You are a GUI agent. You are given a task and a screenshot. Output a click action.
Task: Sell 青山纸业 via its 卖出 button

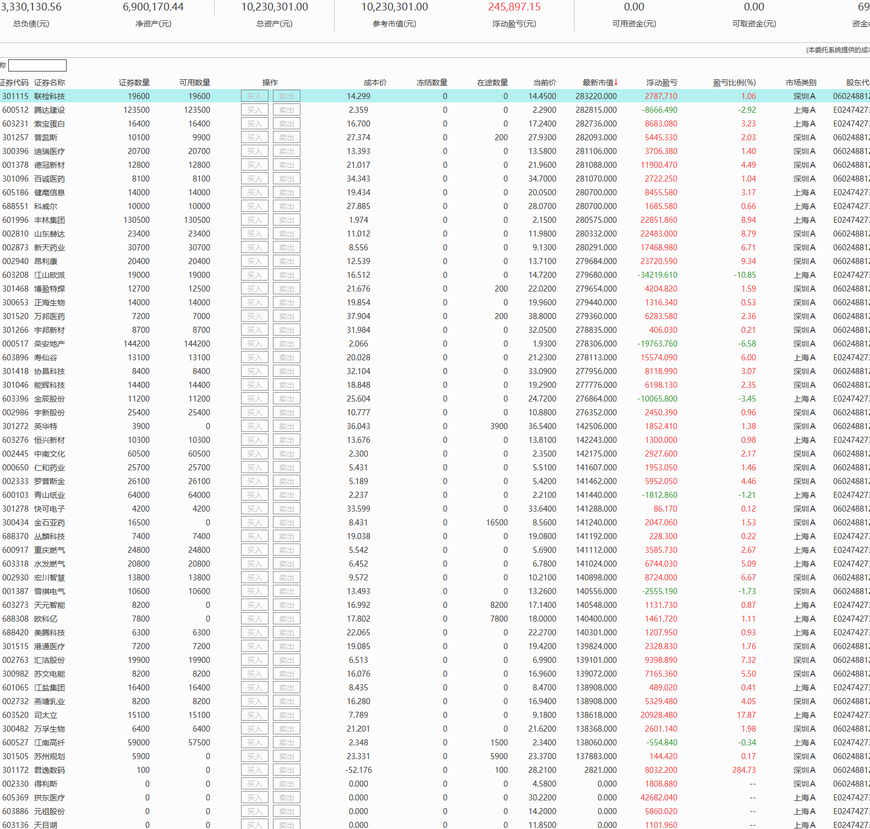(x=287, y=495)
